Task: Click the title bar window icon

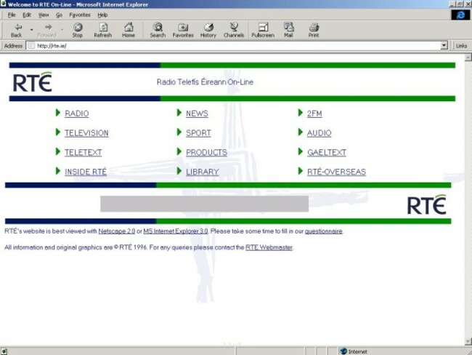Action: [4, 4]
